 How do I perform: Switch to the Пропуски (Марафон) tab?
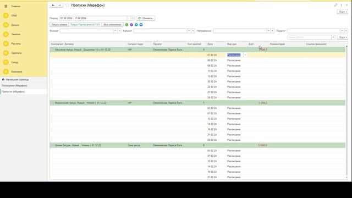(x=24, y=92)
